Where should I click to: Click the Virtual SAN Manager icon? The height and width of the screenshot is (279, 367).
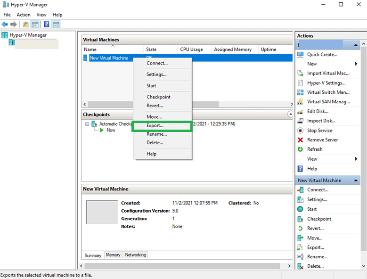coord(300,102)
